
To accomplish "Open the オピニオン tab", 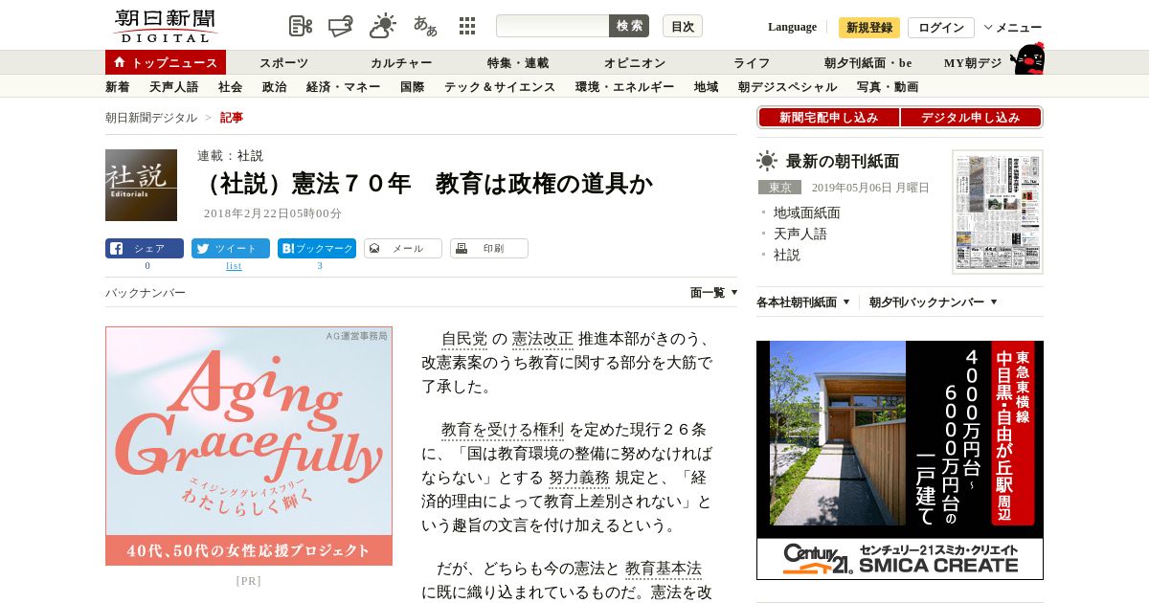I will (x=635, y=62).
